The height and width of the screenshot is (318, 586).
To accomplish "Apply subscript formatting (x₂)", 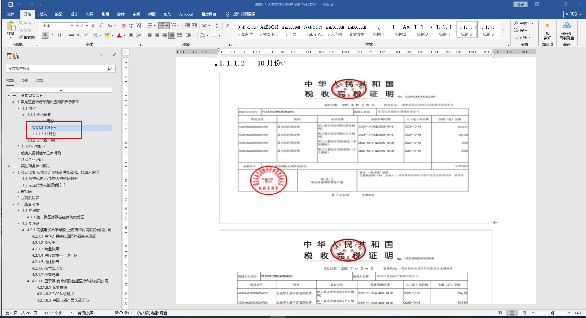I will coord(79,35).
